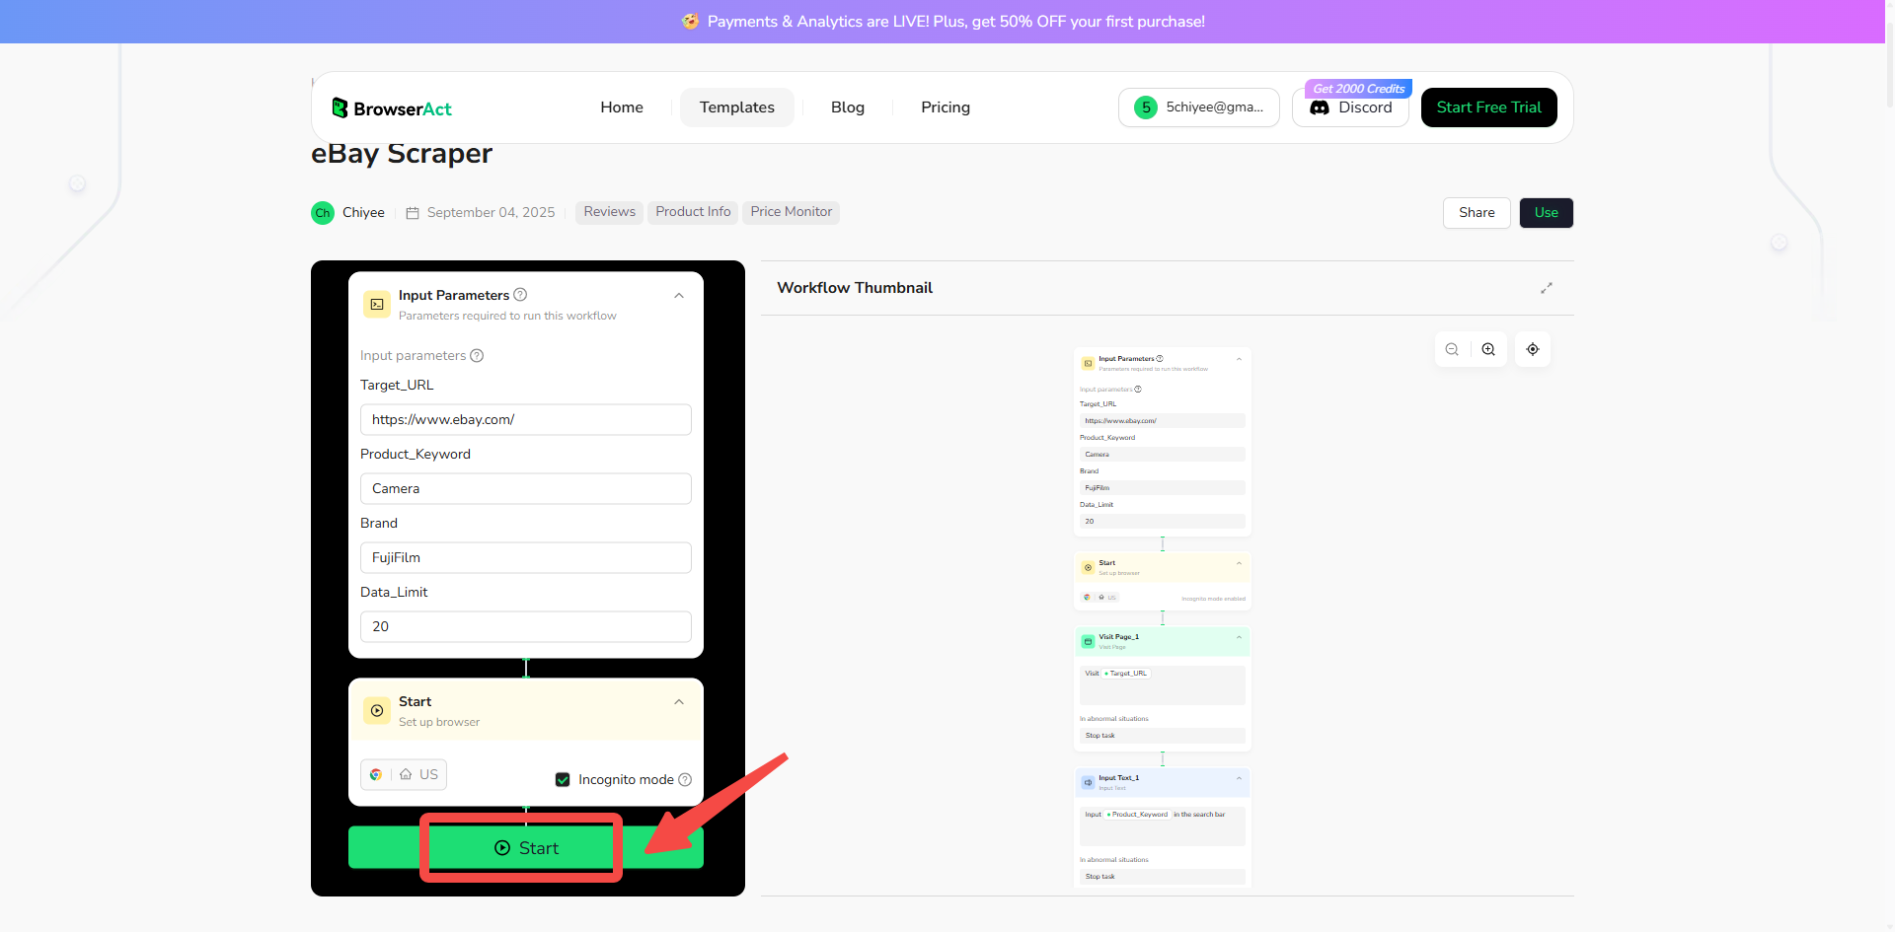The height and width of the screenshot is (932, 1895).
Task: Click the Share button
Action: click(x=1477, y=213)
